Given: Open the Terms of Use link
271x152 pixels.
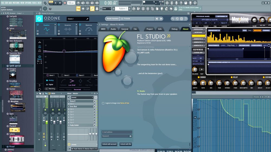Looking at the screenshot, I should click(125, 103).
